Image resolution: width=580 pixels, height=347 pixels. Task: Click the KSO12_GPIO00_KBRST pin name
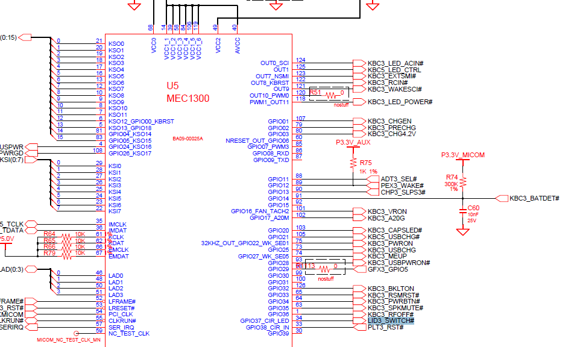pos(141,121)
